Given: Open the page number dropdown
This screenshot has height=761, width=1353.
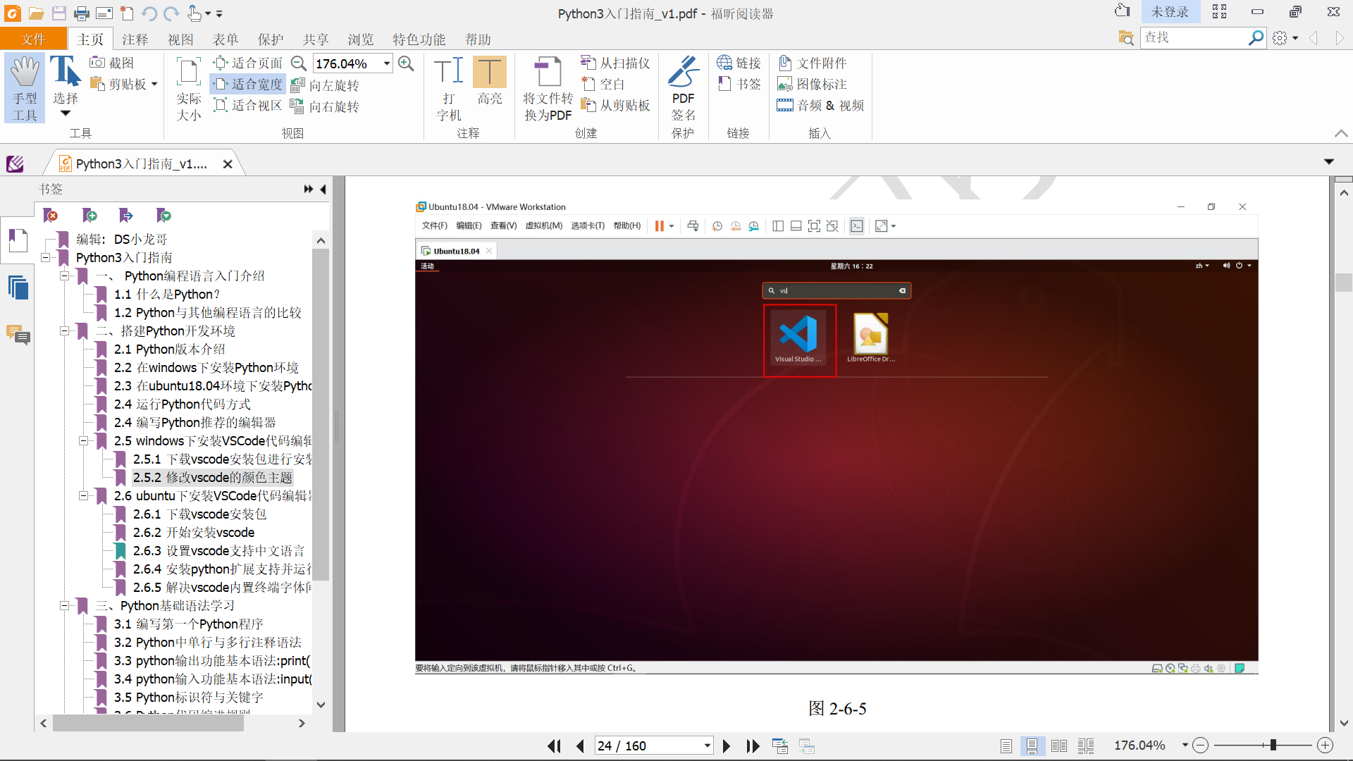Looking at the screenshot, I should click(x=707, y=745).
